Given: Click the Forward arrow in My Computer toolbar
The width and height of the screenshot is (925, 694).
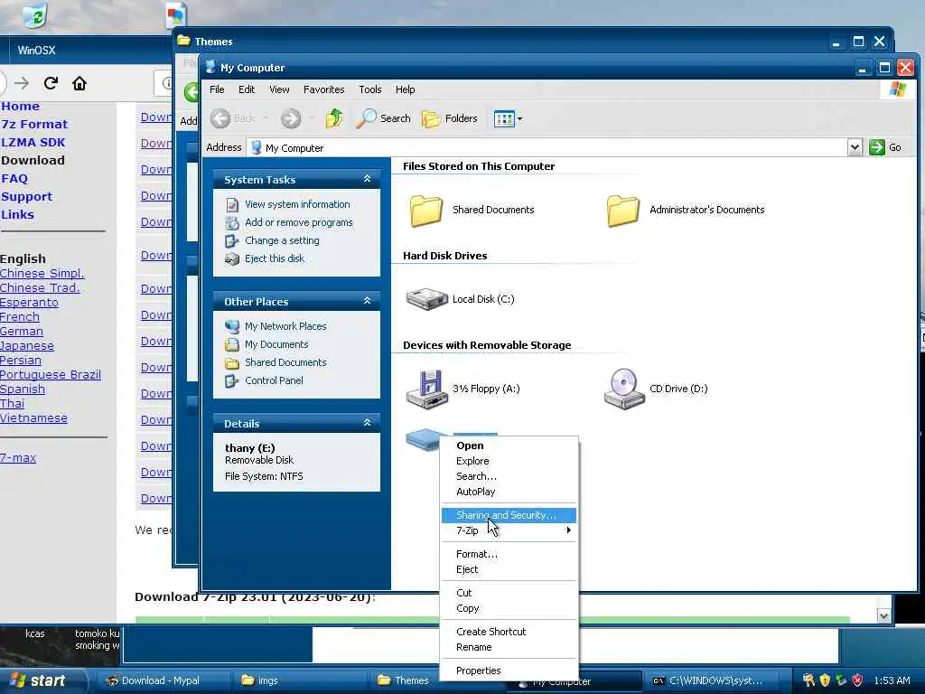Looking at the screenshot, I should click(290, 118).
